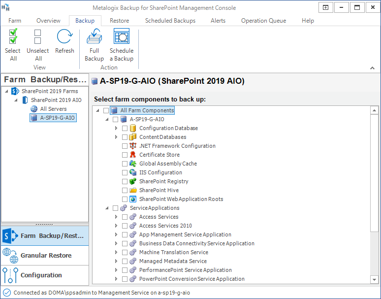
Task: Expand the Configuration Database node
Action: tap(116, 128)
